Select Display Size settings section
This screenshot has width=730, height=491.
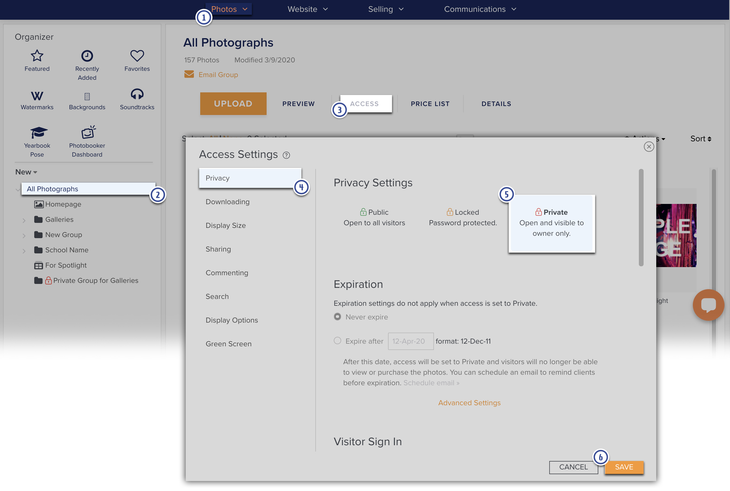point(226,226)
